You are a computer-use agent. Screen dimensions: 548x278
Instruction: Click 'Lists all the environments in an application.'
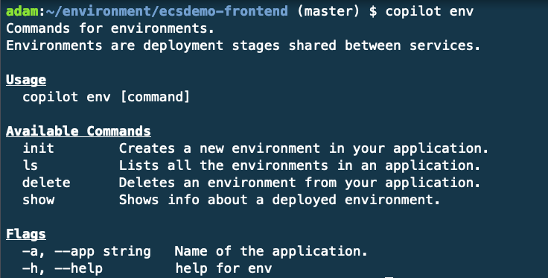point(299,165)
